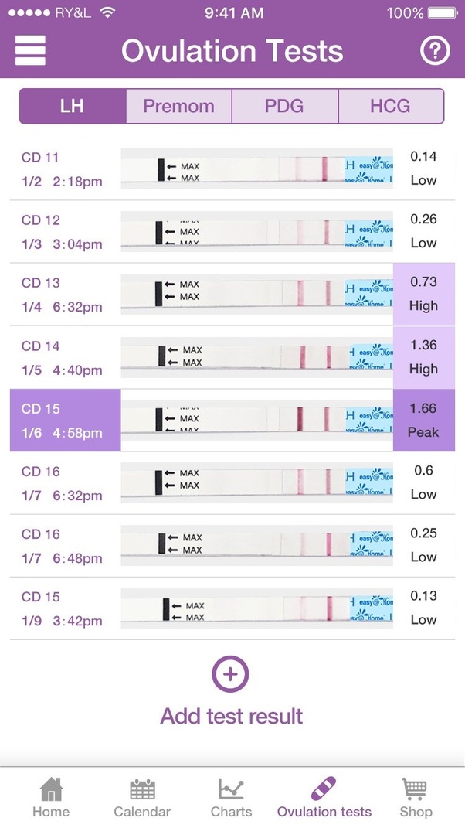The width and height of the screenshot is (465, 828).
Task: Tap the 1.36 High result badge
Action: click(424, 357)
